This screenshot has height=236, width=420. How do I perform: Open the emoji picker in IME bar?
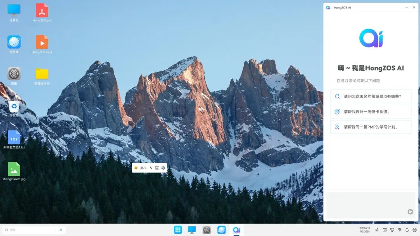point(136,168)
